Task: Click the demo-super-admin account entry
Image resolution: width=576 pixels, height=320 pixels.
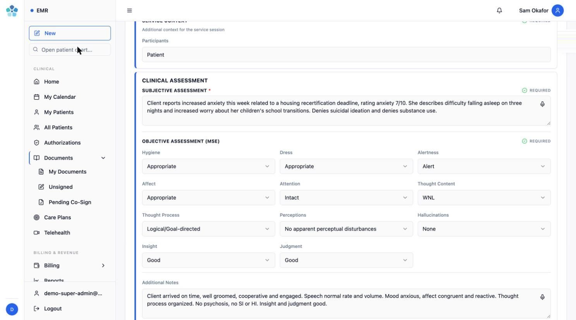Action: [70, 293]
